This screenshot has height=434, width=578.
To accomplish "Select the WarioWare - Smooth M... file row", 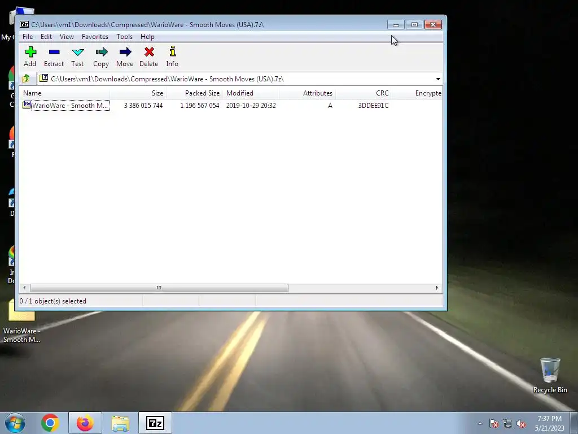I will coord(231,105).
